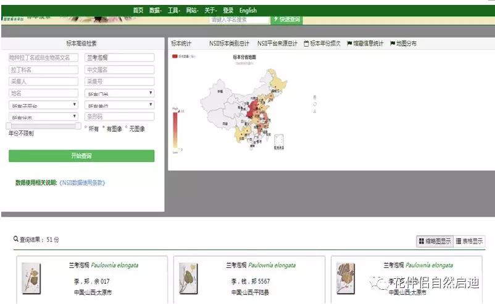The height and width of the screenshot is (304, 495).
Task: Open the first specimen thumbnail beside 季,郑,余 017
Action: coord(31,279)
